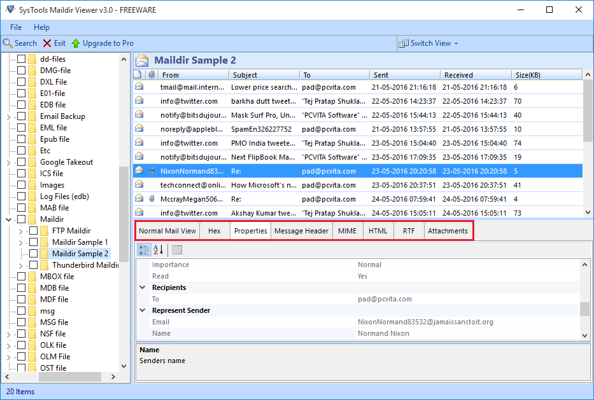This screenshot has width=594, height=400.
Task: Collapse the Recipients property group
Action: click(x=143, y=287)
